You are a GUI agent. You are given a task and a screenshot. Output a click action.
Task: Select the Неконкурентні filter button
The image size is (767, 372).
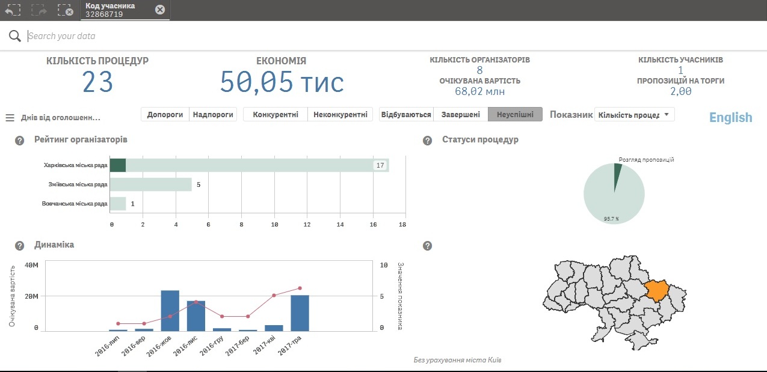pos(340,114)
